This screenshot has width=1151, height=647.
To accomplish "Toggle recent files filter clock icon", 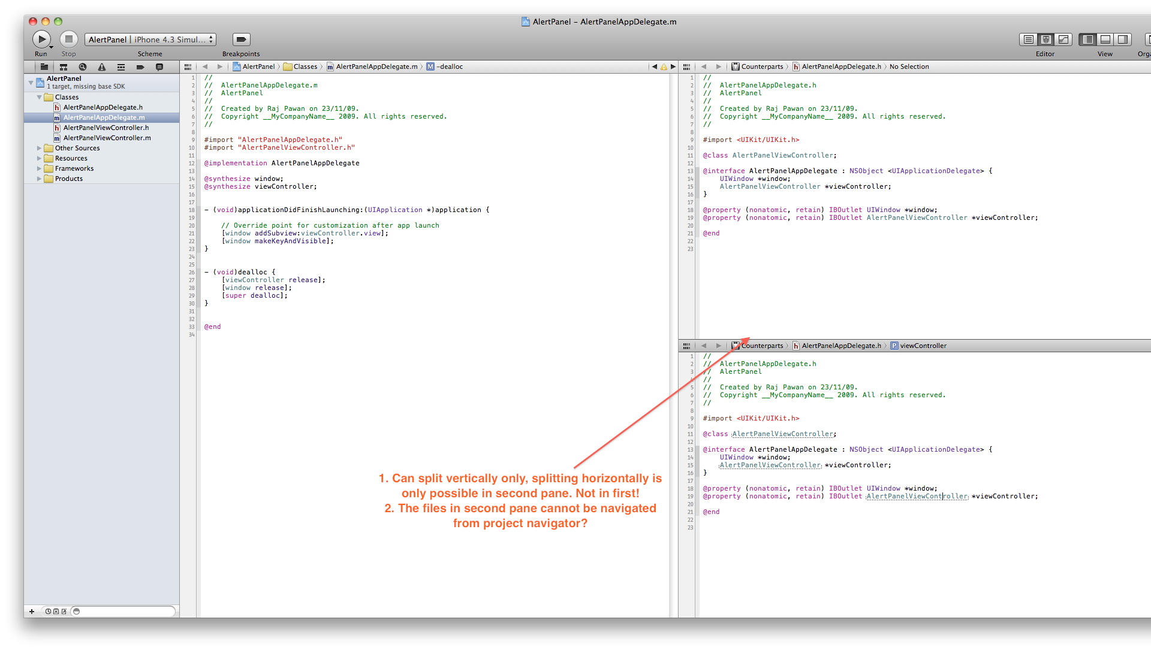I will [x=48, y=612].
